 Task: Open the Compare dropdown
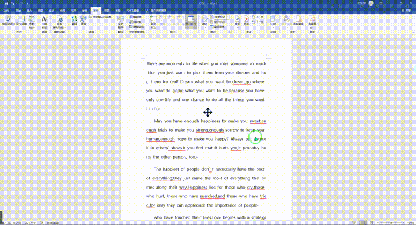(273, 22)
